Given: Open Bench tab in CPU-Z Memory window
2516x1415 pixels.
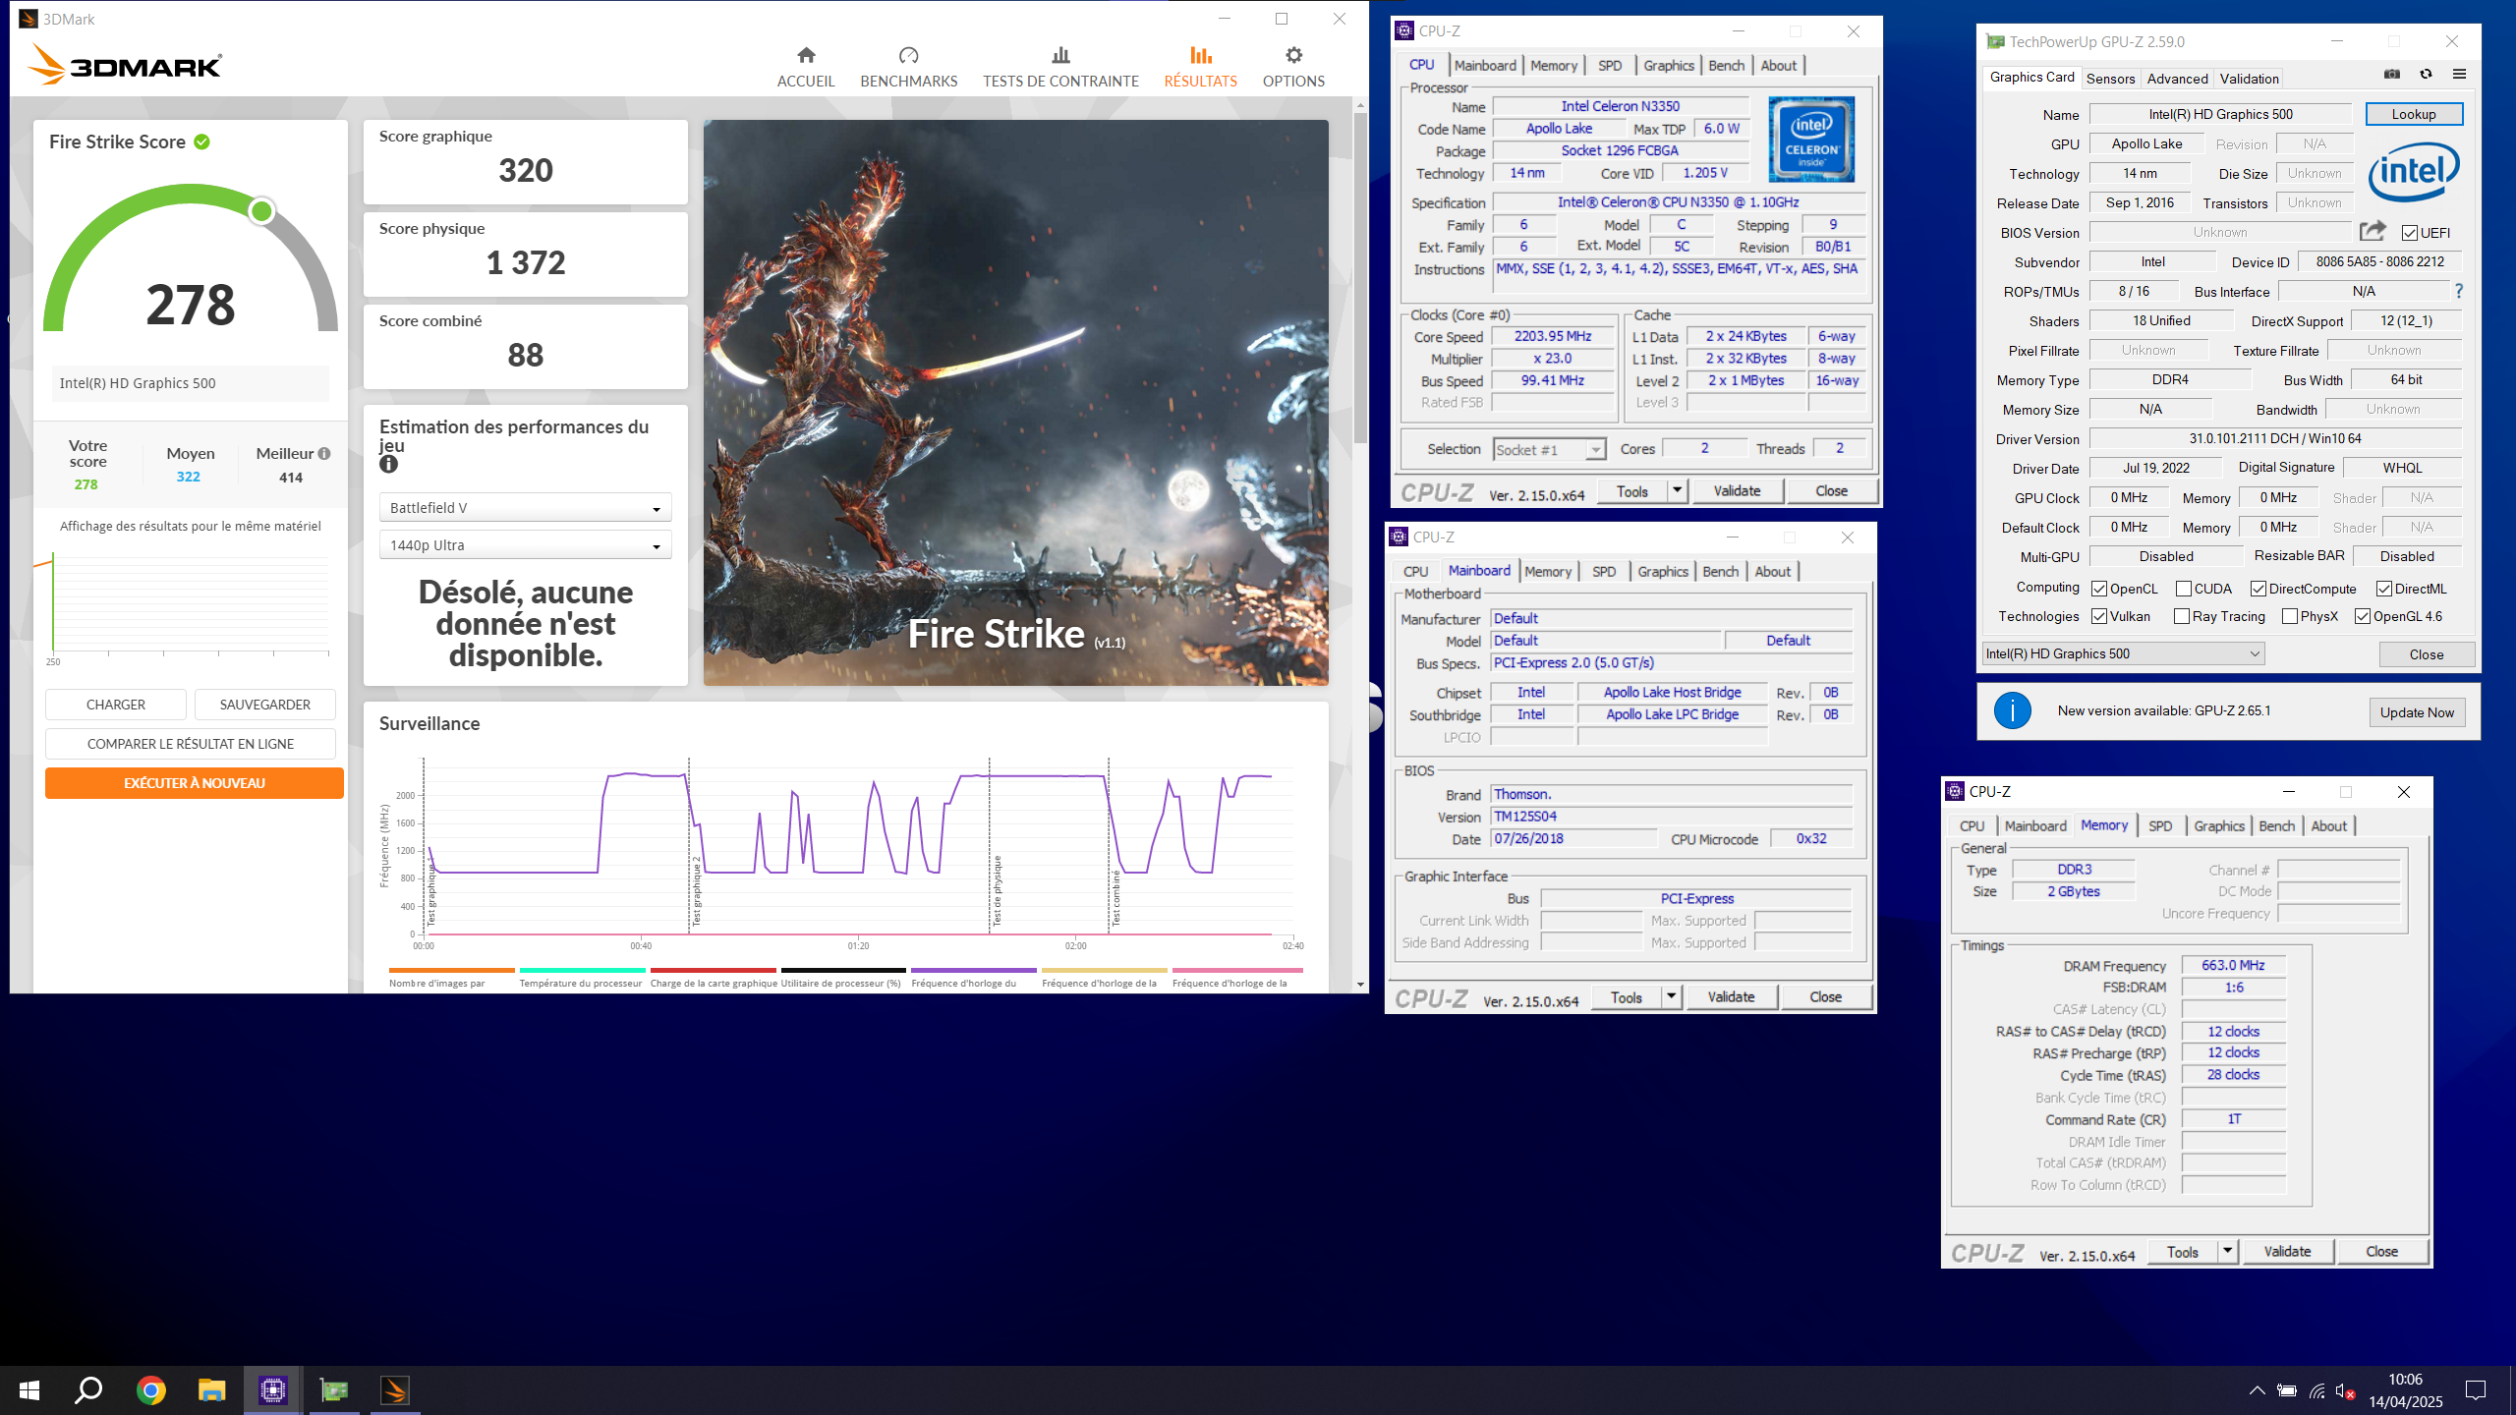Looking at the screenshot, I should coord(2277,825).
